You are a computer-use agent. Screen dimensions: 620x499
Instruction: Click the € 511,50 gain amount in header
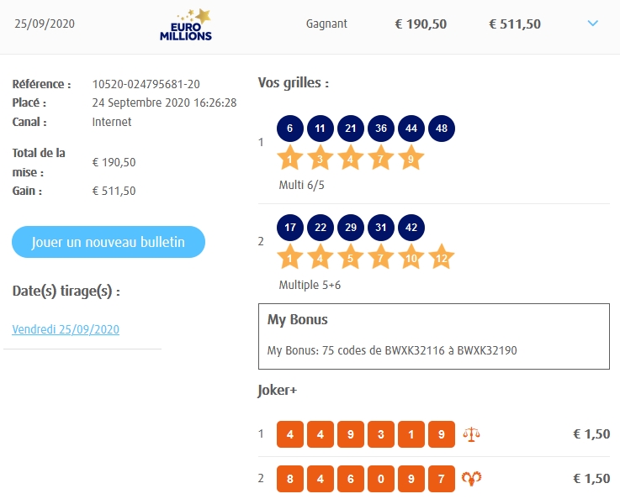coord(515,24)
